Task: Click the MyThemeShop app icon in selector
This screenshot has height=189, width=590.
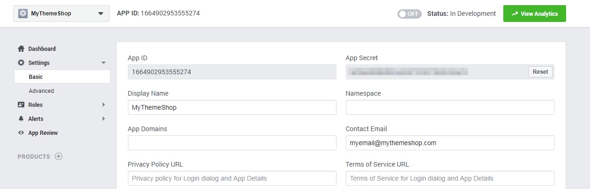Action: pyautogui.click(x=23, y=14)
